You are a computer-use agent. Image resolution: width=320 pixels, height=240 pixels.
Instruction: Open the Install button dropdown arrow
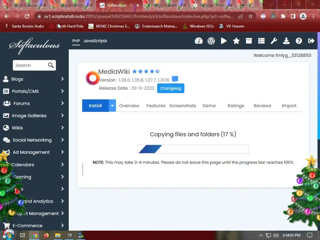(x=112, y=106)
